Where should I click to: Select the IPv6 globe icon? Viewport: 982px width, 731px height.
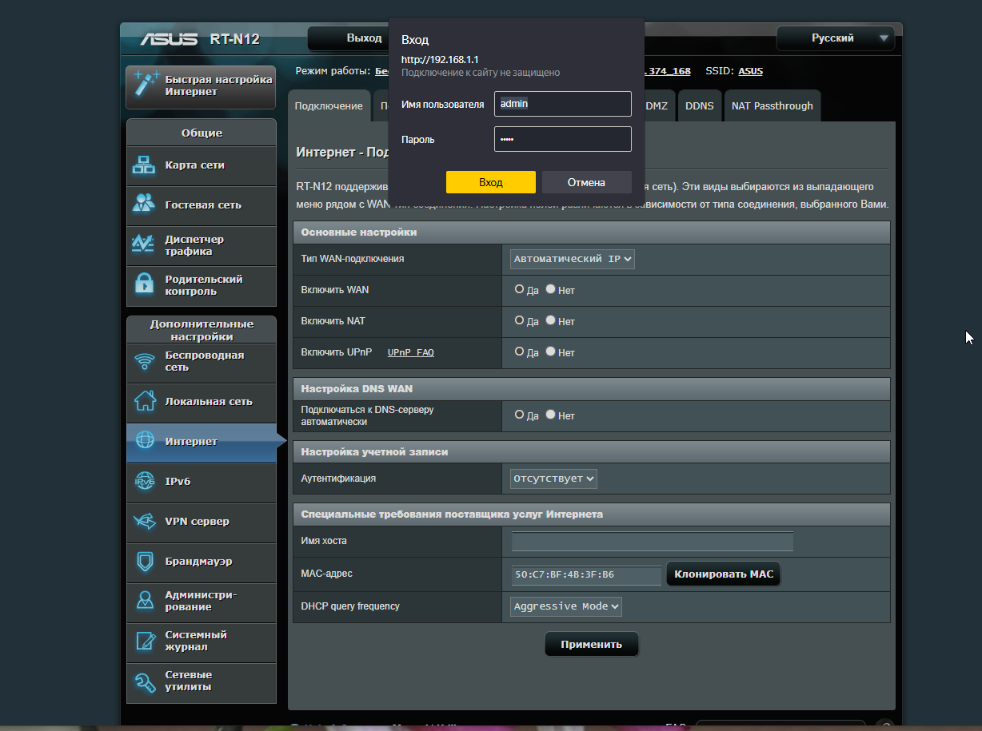[144, 481]
